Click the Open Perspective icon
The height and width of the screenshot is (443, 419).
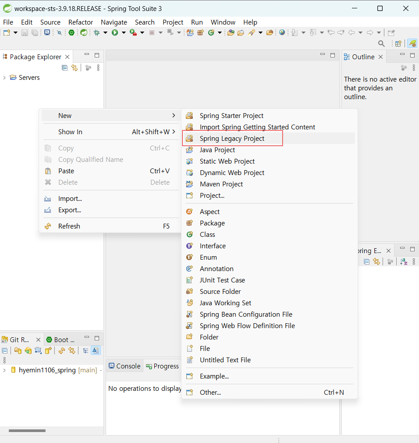coord(398,43)
